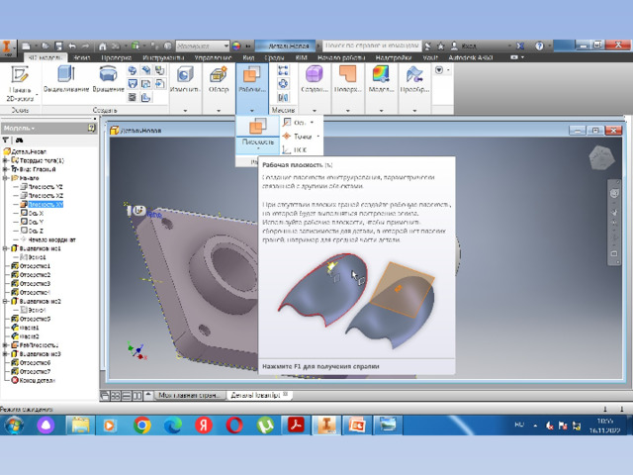The height and width of the screenshot is (475, 633).
Task: Start a 2D sketch with Начать 2D-эскиз
Action: point(20,83)
